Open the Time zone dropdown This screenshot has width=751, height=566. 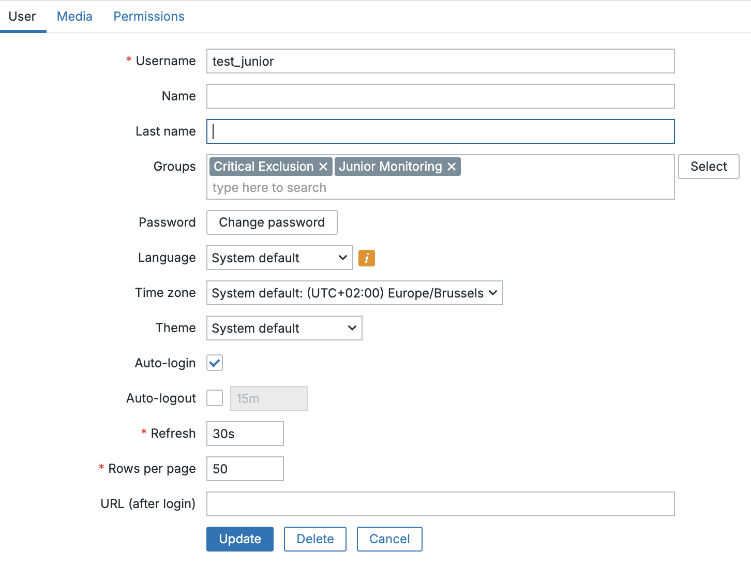(354, 293)
